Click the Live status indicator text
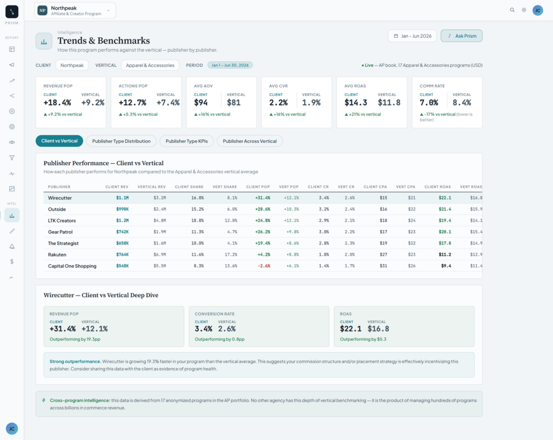Image resolution: width=553 pixels, height=440 pixels. (x=367, y=65)
